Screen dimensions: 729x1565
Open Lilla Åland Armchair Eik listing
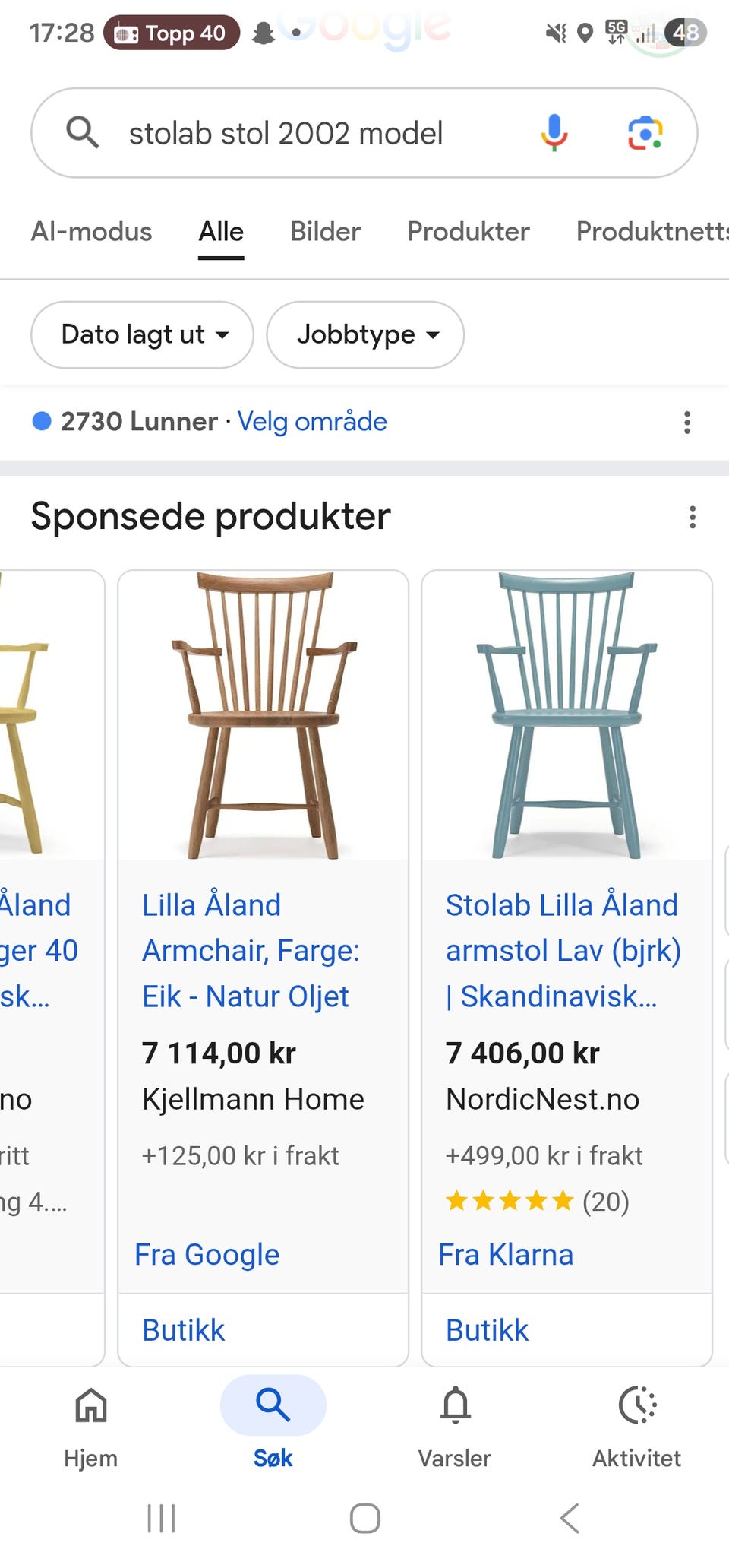click(x=251, y=950)
